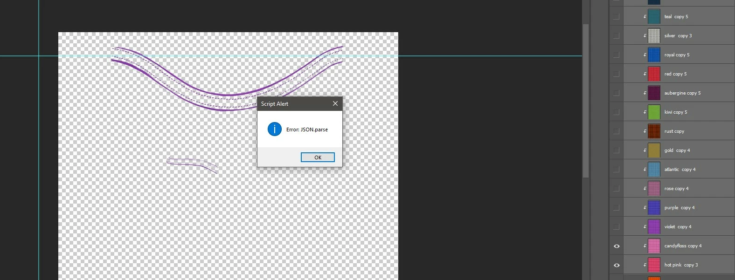Click the 'aubergine copy 5' layer name
The width and height of the screenshot is (735, 280).
pos(682,93)
